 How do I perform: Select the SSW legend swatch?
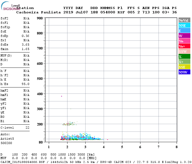pos(184,51)
